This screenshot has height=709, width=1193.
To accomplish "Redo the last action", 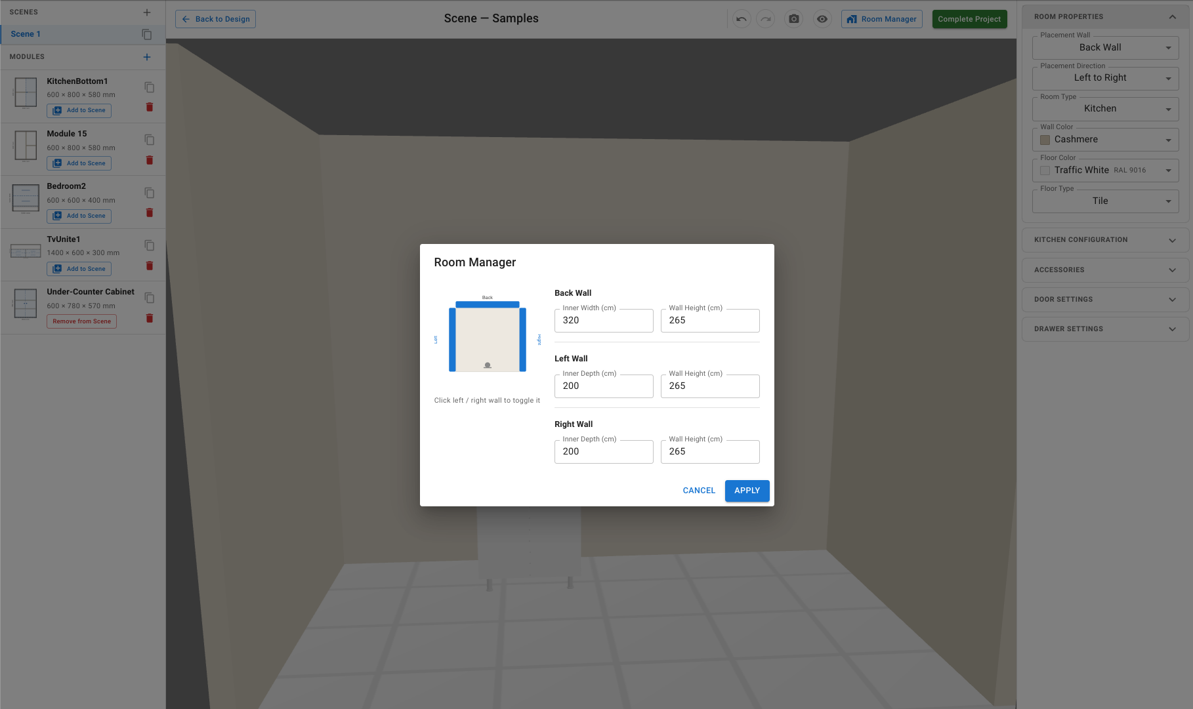I will [766, 19].
